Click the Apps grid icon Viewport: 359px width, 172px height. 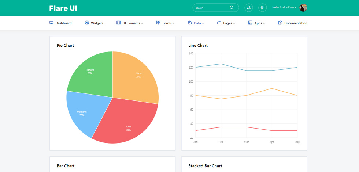250,23
